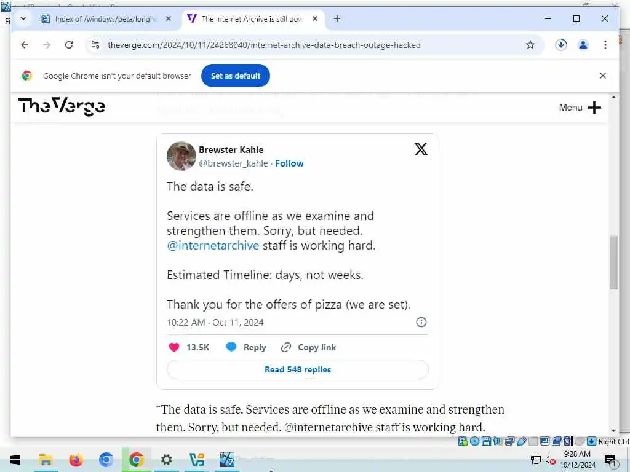Go back to the previous page
Viewport: 630px width, 472px height.
25,45
